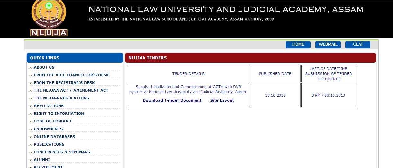Download Tender Document for CCTV tender
The image size is (393, 168).
(172, 100)
